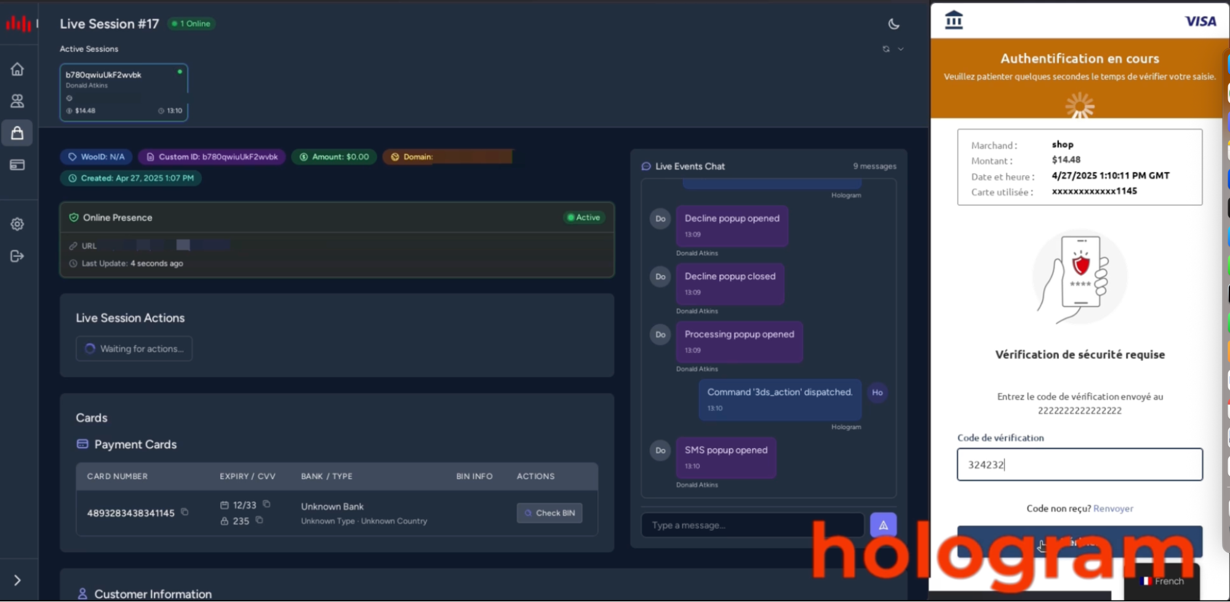1230x602 pixels.
Task: Click the Marchand shop value
Action: tap(1063, 145)
